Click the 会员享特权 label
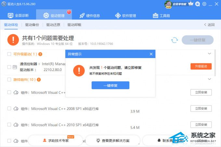The width and height of the screenshot is (221, 147). click(x=179, y=4)
